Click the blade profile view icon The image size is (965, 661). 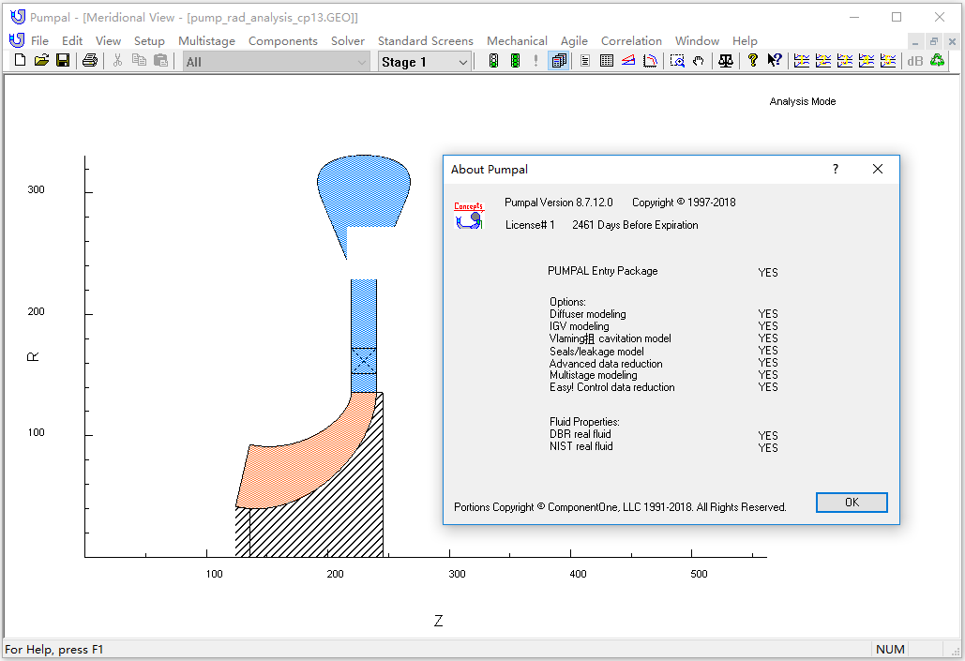[650, 61]
